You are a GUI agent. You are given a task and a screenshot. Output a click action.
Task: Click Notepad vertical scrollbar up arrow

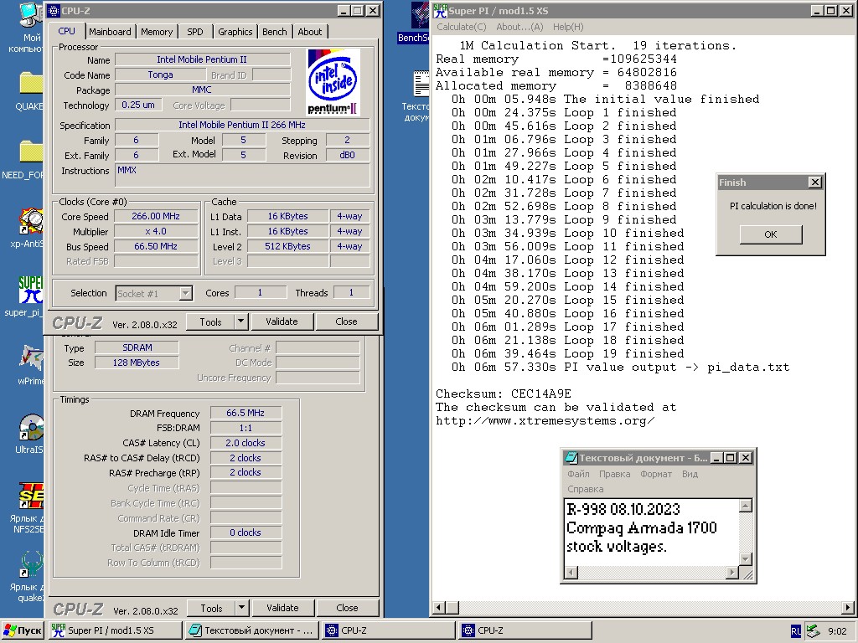pos(745,506)
